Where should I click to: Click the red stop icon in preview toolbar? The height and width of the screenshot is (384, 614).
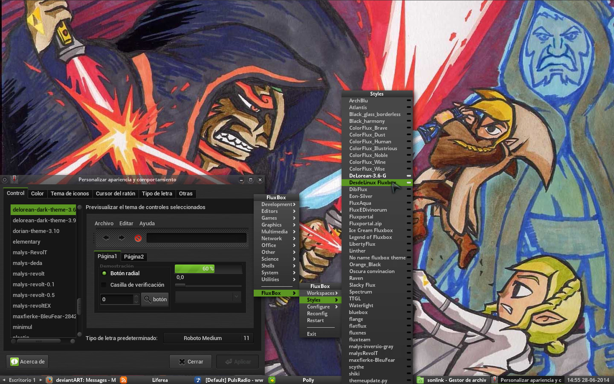point(138,238)
